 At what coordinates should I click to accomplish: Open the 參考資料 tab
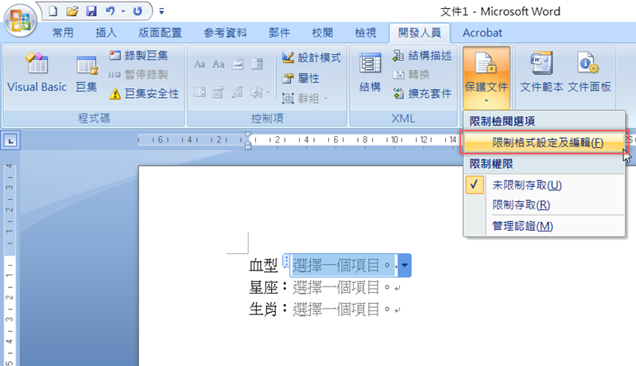coord(225,33)
